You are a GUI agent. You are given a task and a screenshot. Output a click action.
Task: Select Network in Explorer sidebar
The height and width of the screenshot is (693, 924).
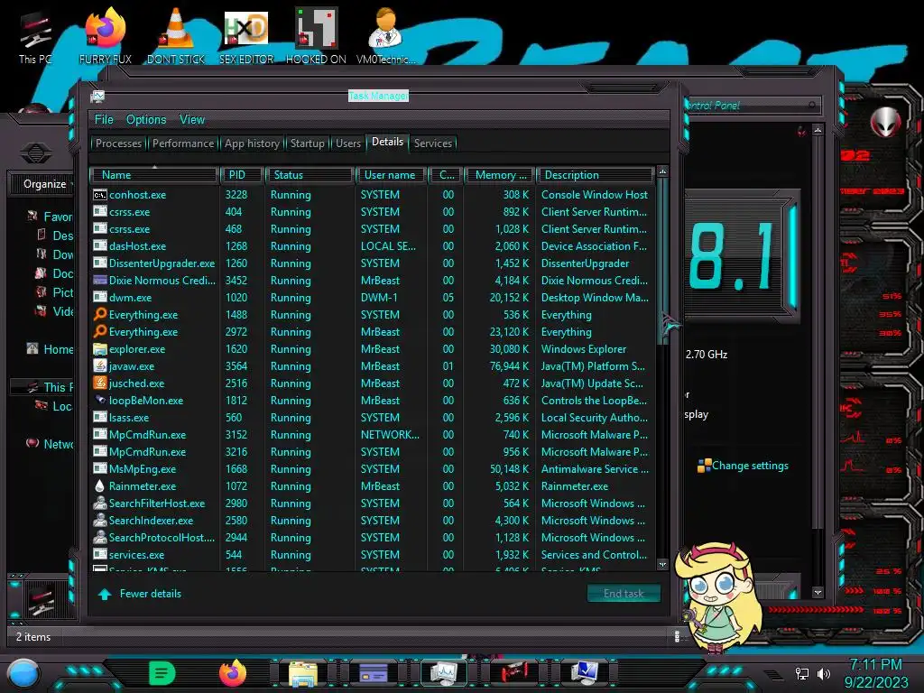pos(51,444)
